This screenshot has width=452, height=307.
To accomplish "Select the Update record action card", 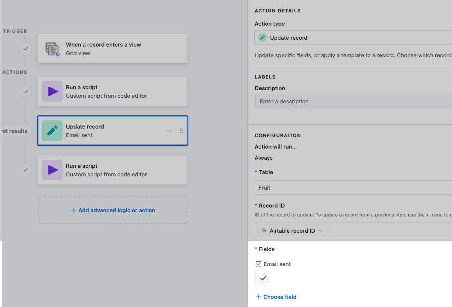I will click(x=113, y=131).
